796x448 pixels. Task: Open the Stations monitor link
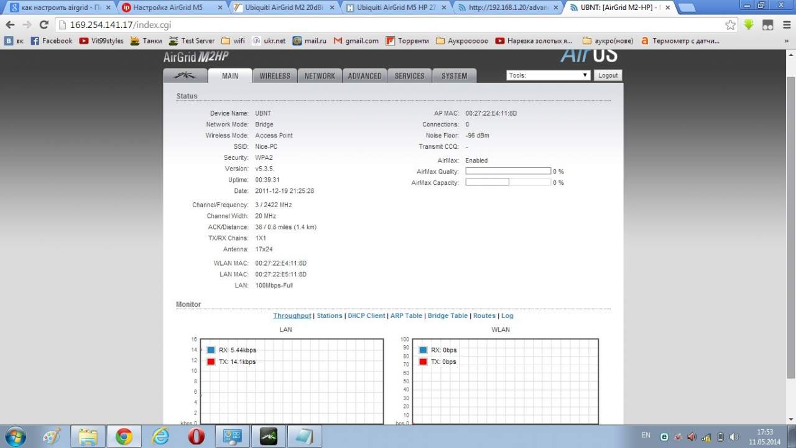click(330, 315)
